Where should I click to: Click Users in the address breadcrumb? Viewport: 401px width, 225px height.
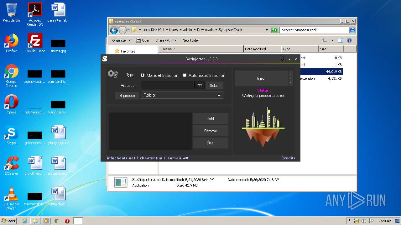click(173, 30)
